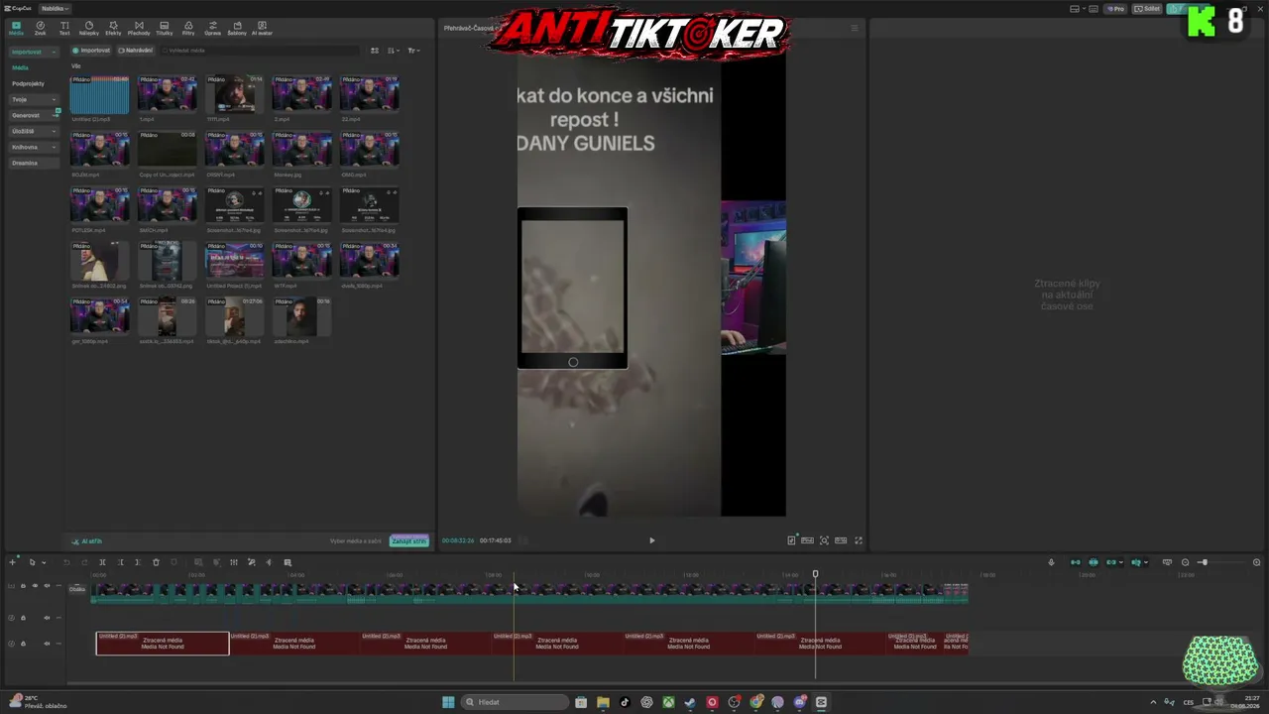The height and width of the screenshot is (714, 1269).
Task: Open the AI avatar tab
Action: click(x=262, y=29)
